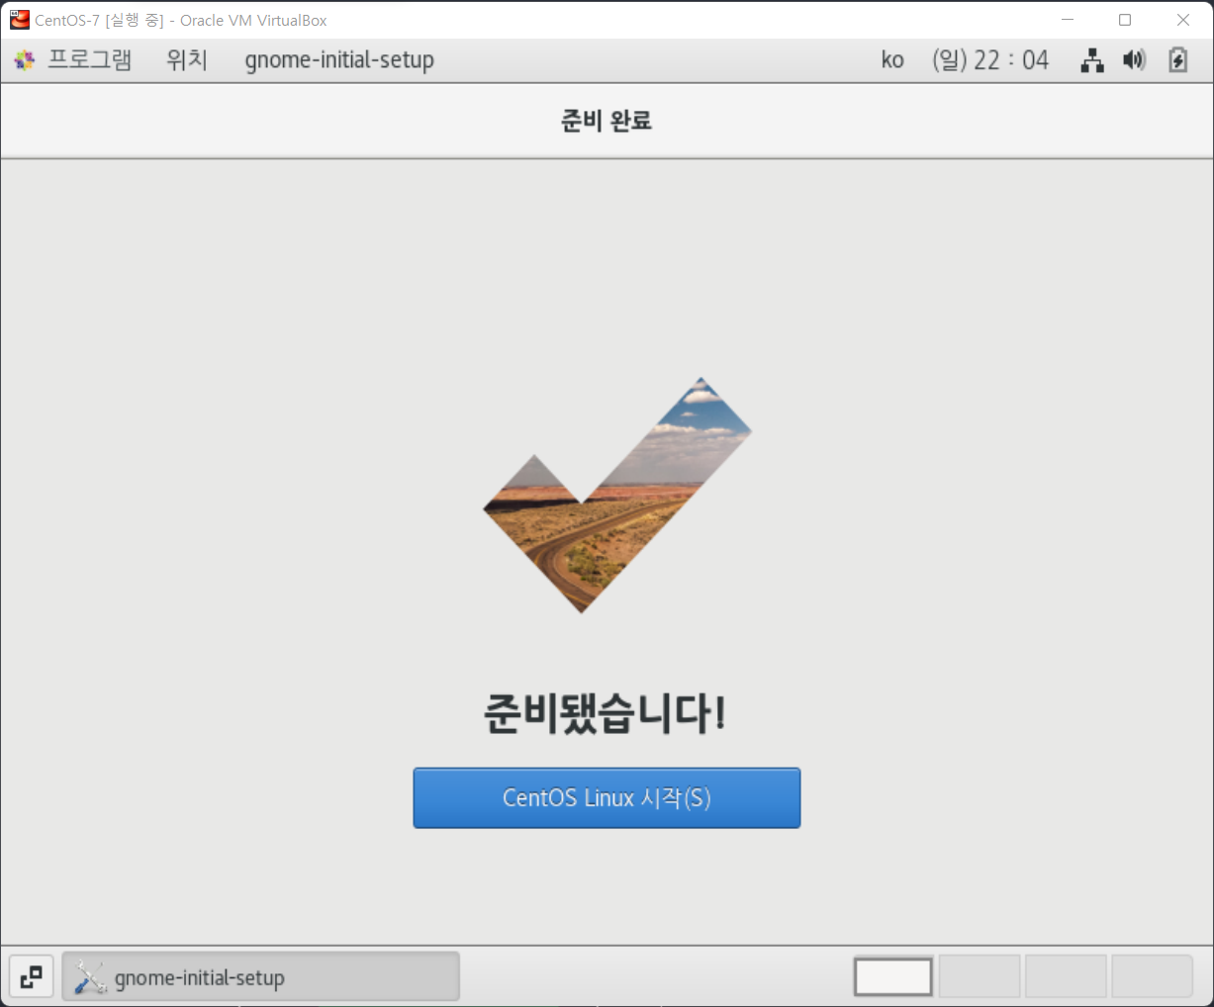Click the window list toggle icon at bottom left
This screenshot has width=1214, height=1007.
[x=32, y=977]
